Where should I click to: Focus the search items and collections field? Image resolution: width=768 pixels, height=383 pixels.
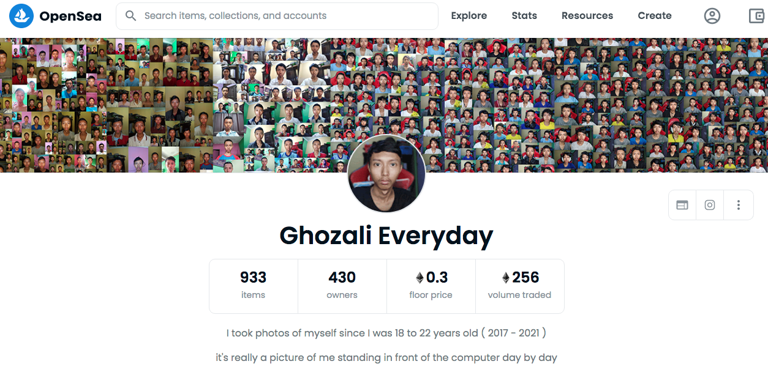tap(277, 16)
